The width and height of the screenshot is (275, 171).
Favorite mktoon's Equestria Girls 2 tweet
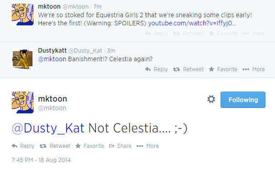(223, 34)
